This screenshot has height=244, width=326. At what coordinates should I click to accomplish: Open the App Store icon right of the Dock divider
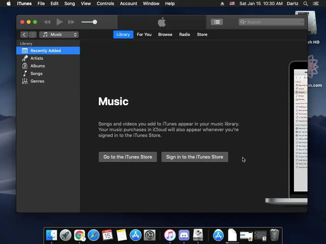coord(218,235)
